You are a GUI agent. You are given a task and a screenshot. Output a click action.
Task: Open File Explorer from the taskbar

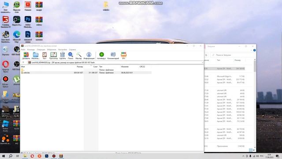tap(25, 156)
